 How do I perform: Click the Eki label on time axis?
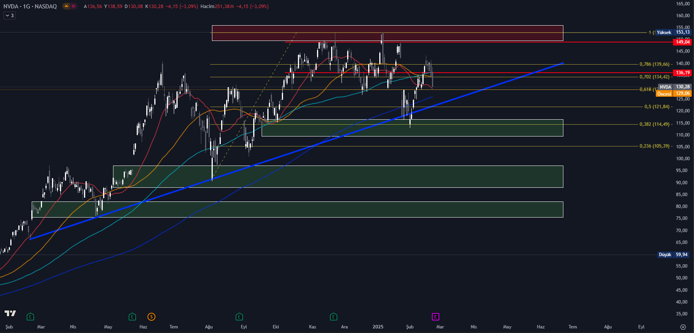pos(276,327)
